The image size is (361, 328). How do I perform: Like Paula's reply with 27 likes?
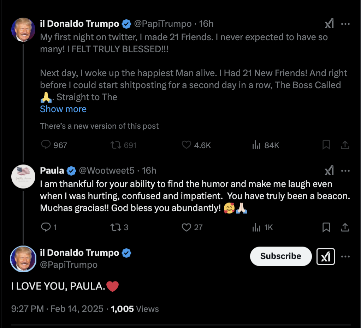pos(192,227)
